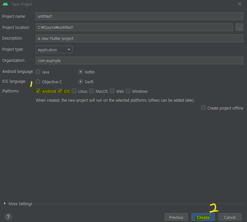Viewport: 247px width, 222px height.
Task: Click into the Description text field
Action: (139, 38)
